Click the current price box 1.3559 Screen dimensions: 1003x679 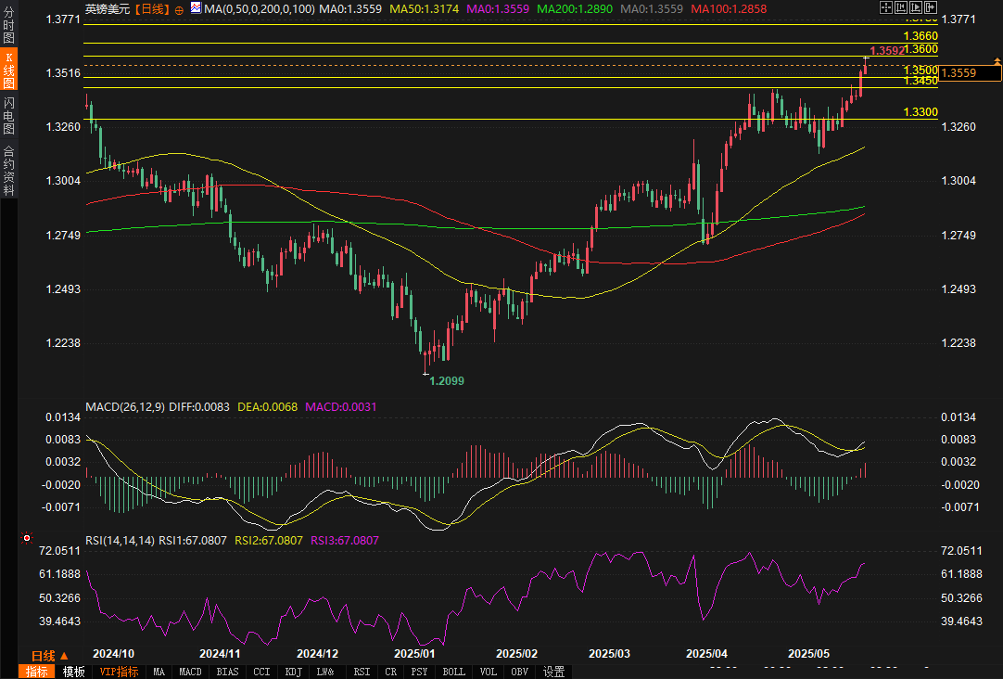point(971,73)
